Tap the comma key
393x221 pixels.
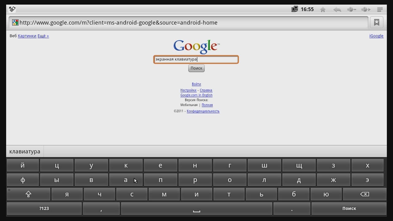click(101, 208)
